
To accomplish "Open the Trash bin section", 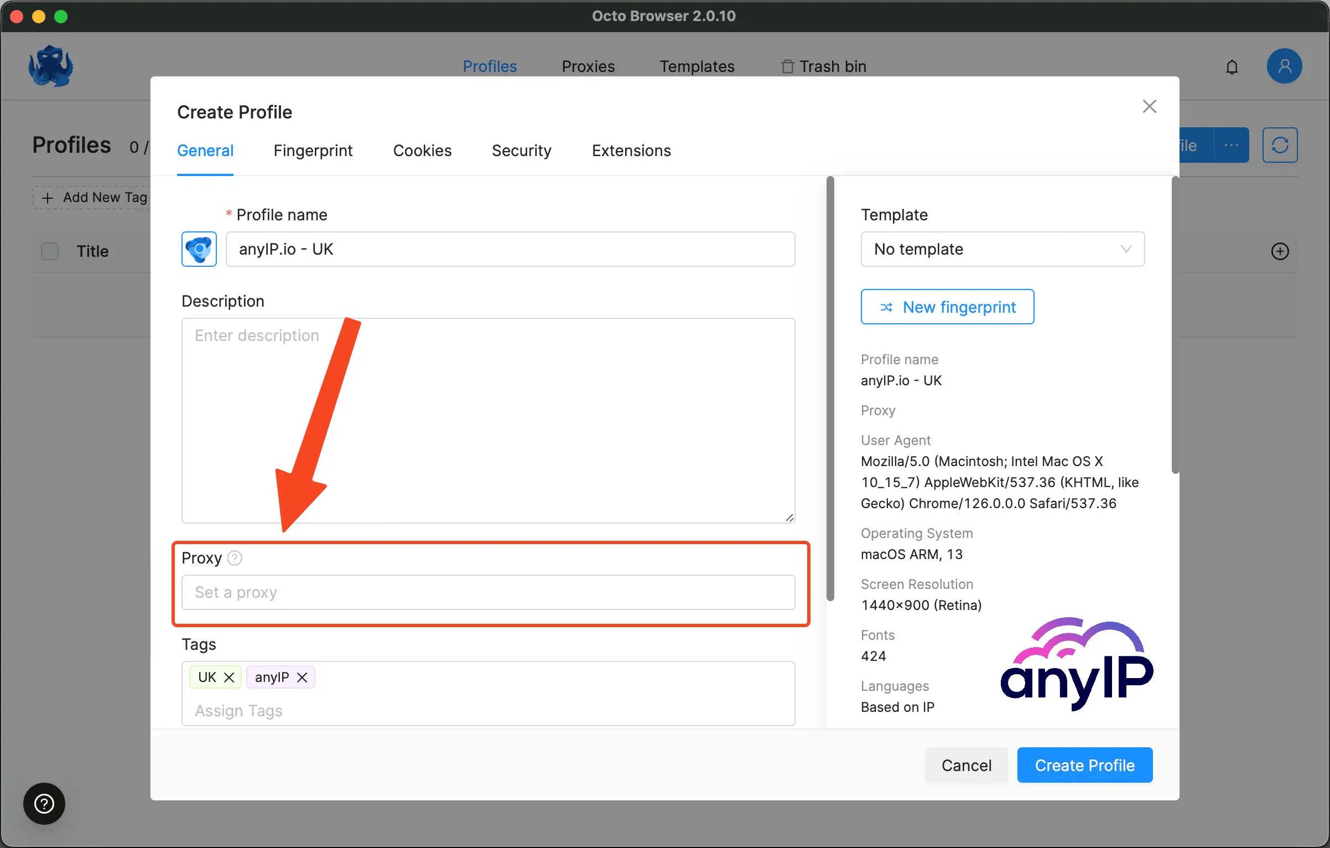I will 824,66.
